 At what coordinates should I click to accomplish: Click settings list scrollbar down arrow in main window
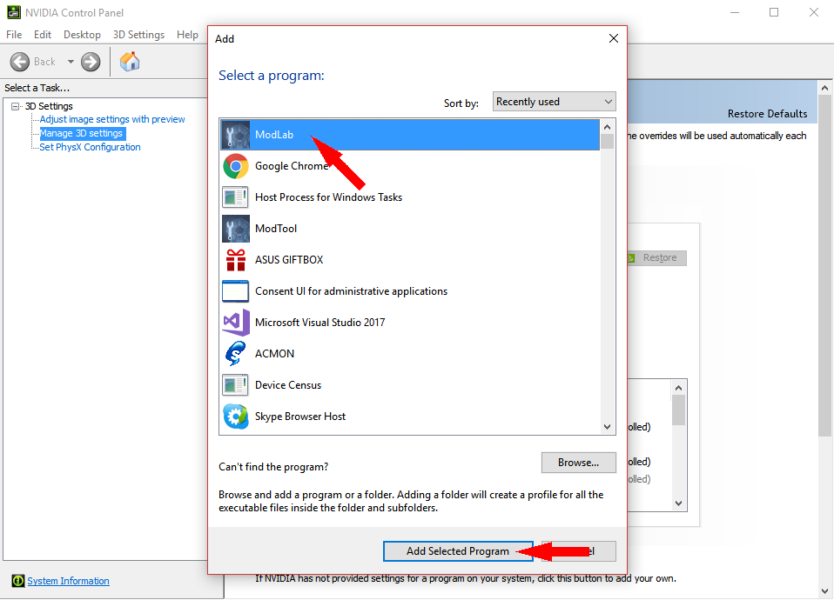pyautogui.click(x=679, y=503)
